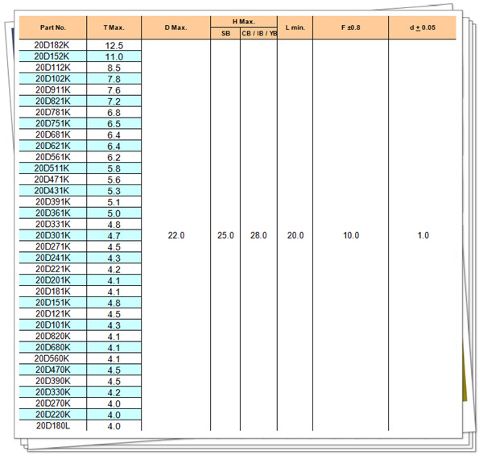Viewport: 483px width, 455px height.
Task: Select part number 20D101K
Action: [x=53, y=325]
